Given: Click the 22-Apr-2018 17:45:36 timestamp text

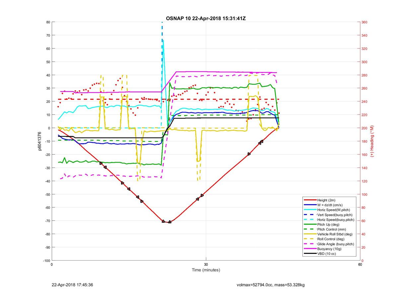Looking at the screenshot, I should click(x=72, y=284).
